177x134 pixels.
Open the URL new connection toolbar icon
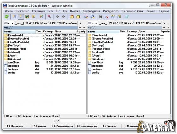[92, 17]
